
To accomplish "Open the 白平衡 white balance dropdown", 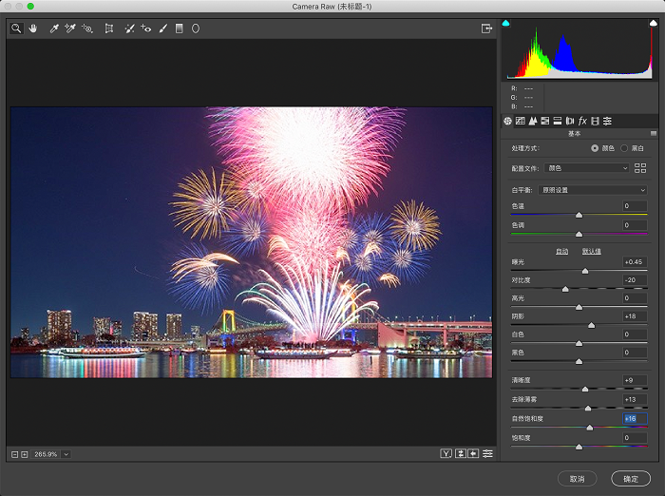I will [x=593, y=190].
